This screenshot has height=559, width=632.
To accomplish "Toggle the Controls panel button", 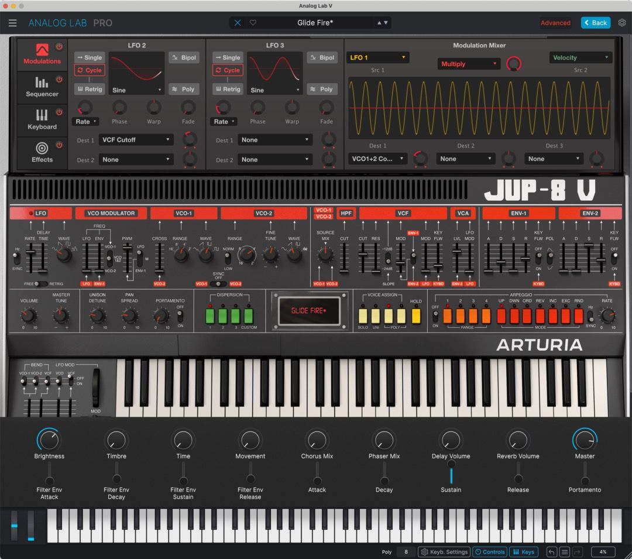I will (x=490, y=552).
